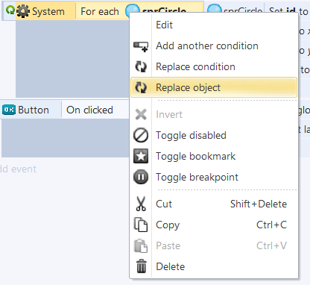Click the scissors Cut icon
Image resolution: width=310 pixels, height=285 pixels.
[141, 204]
